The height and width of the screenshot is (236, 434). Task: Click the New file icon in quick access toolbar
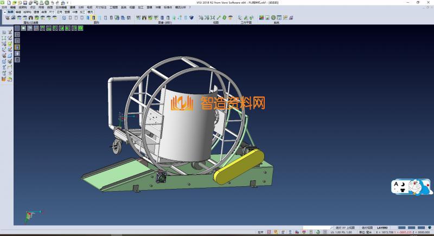pyautogui.click(x=8, y=3)
